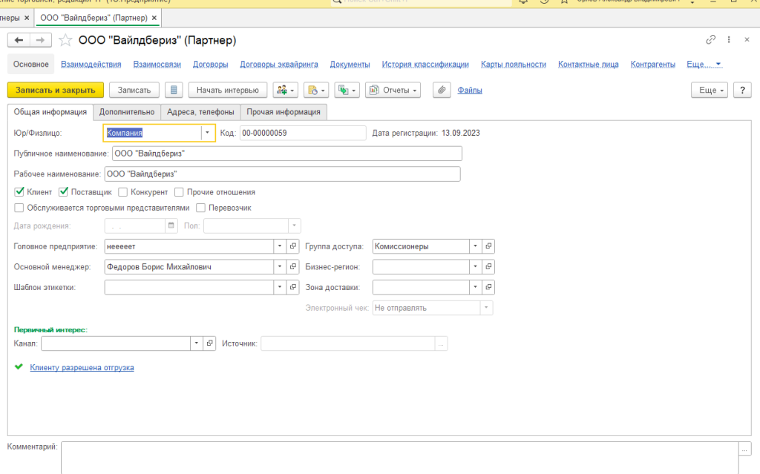Click the Начать интервью button
This screenshot has width=760, height=474.
(227, 90)
